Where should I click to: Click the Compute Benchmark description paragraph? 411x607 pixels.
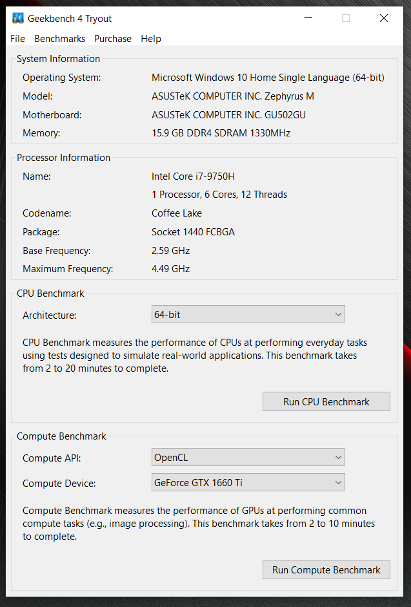199,524
